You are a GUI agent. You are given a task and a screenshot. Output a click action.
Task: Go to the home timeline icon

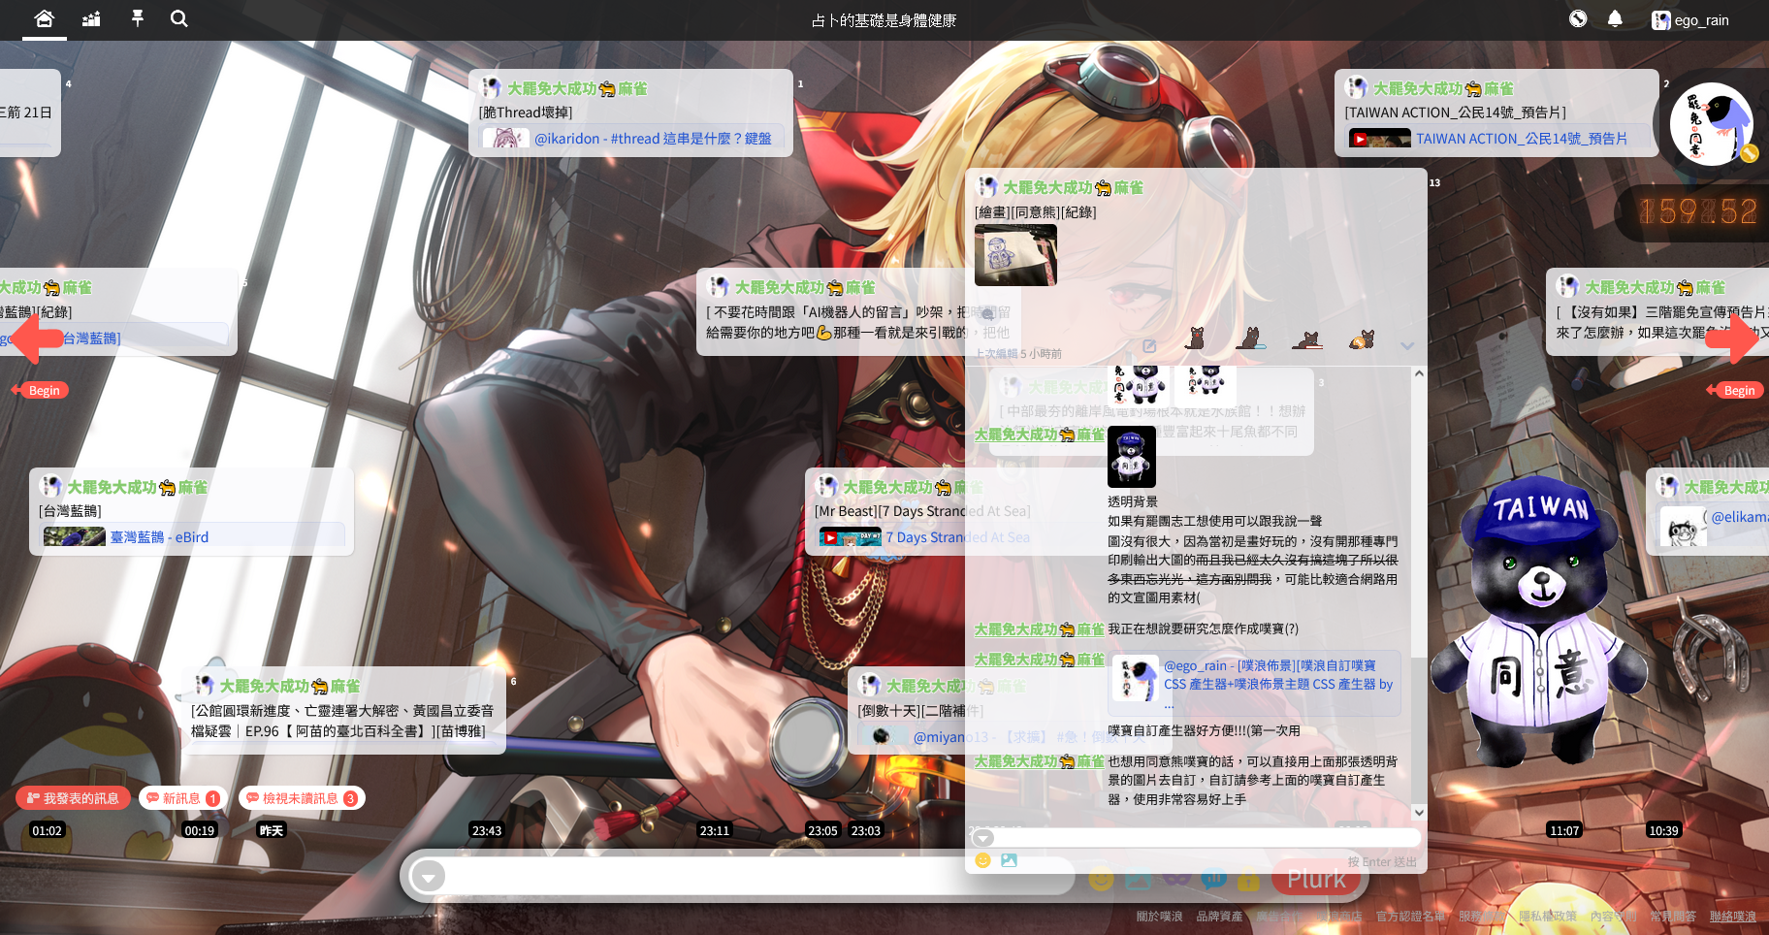pyautogui.click(x=44, y=18)
